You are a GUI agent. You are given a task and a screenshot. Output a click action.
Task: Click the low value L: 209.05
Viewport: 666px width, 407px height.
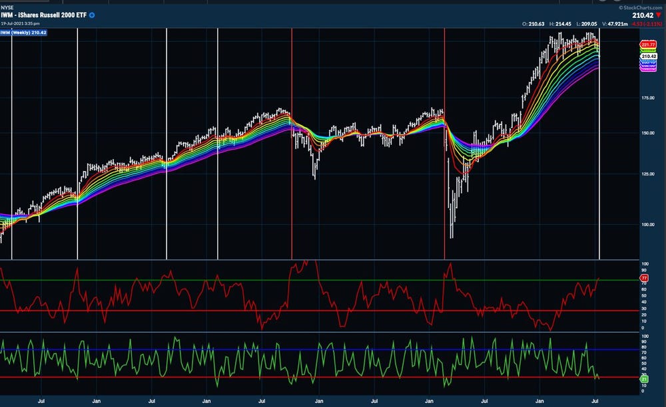tap(587, 24)
